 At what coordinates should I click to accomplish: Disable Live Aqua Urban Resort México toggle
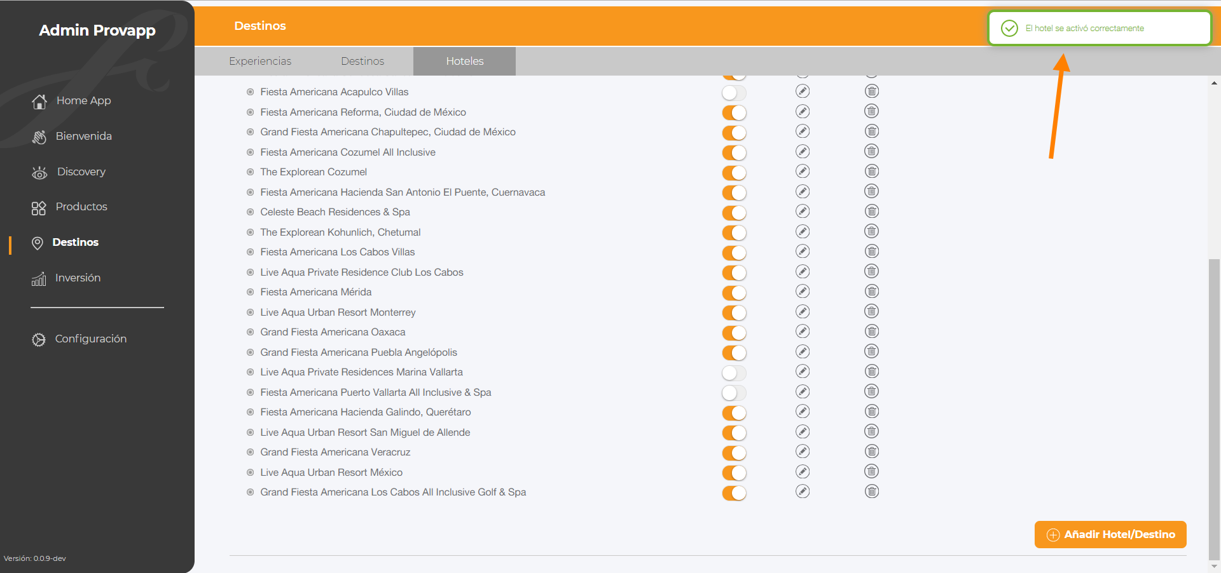pos(734,473)
